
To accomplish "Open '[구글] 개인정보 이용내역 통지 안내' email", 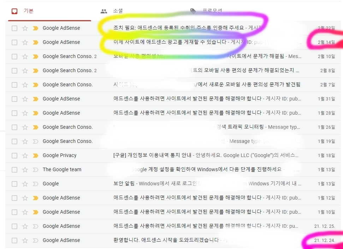I will 152,155.
